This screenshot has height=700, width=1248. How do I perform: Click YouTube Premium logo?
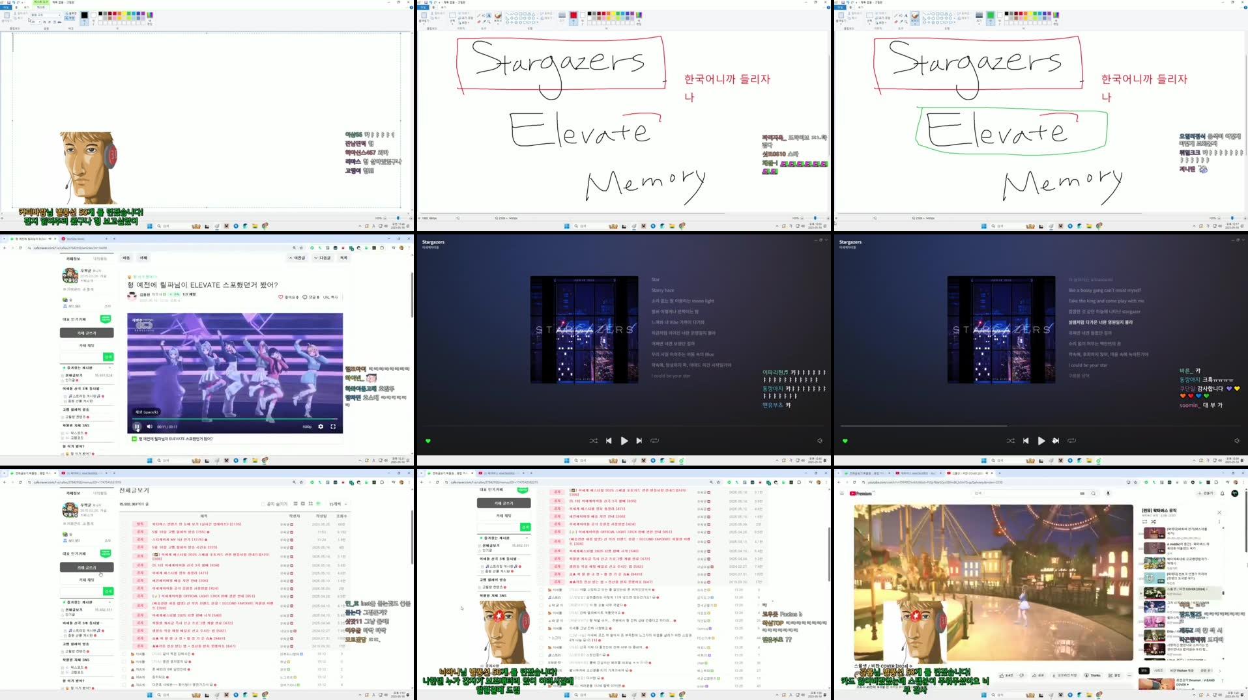click(x=860, y=494)
